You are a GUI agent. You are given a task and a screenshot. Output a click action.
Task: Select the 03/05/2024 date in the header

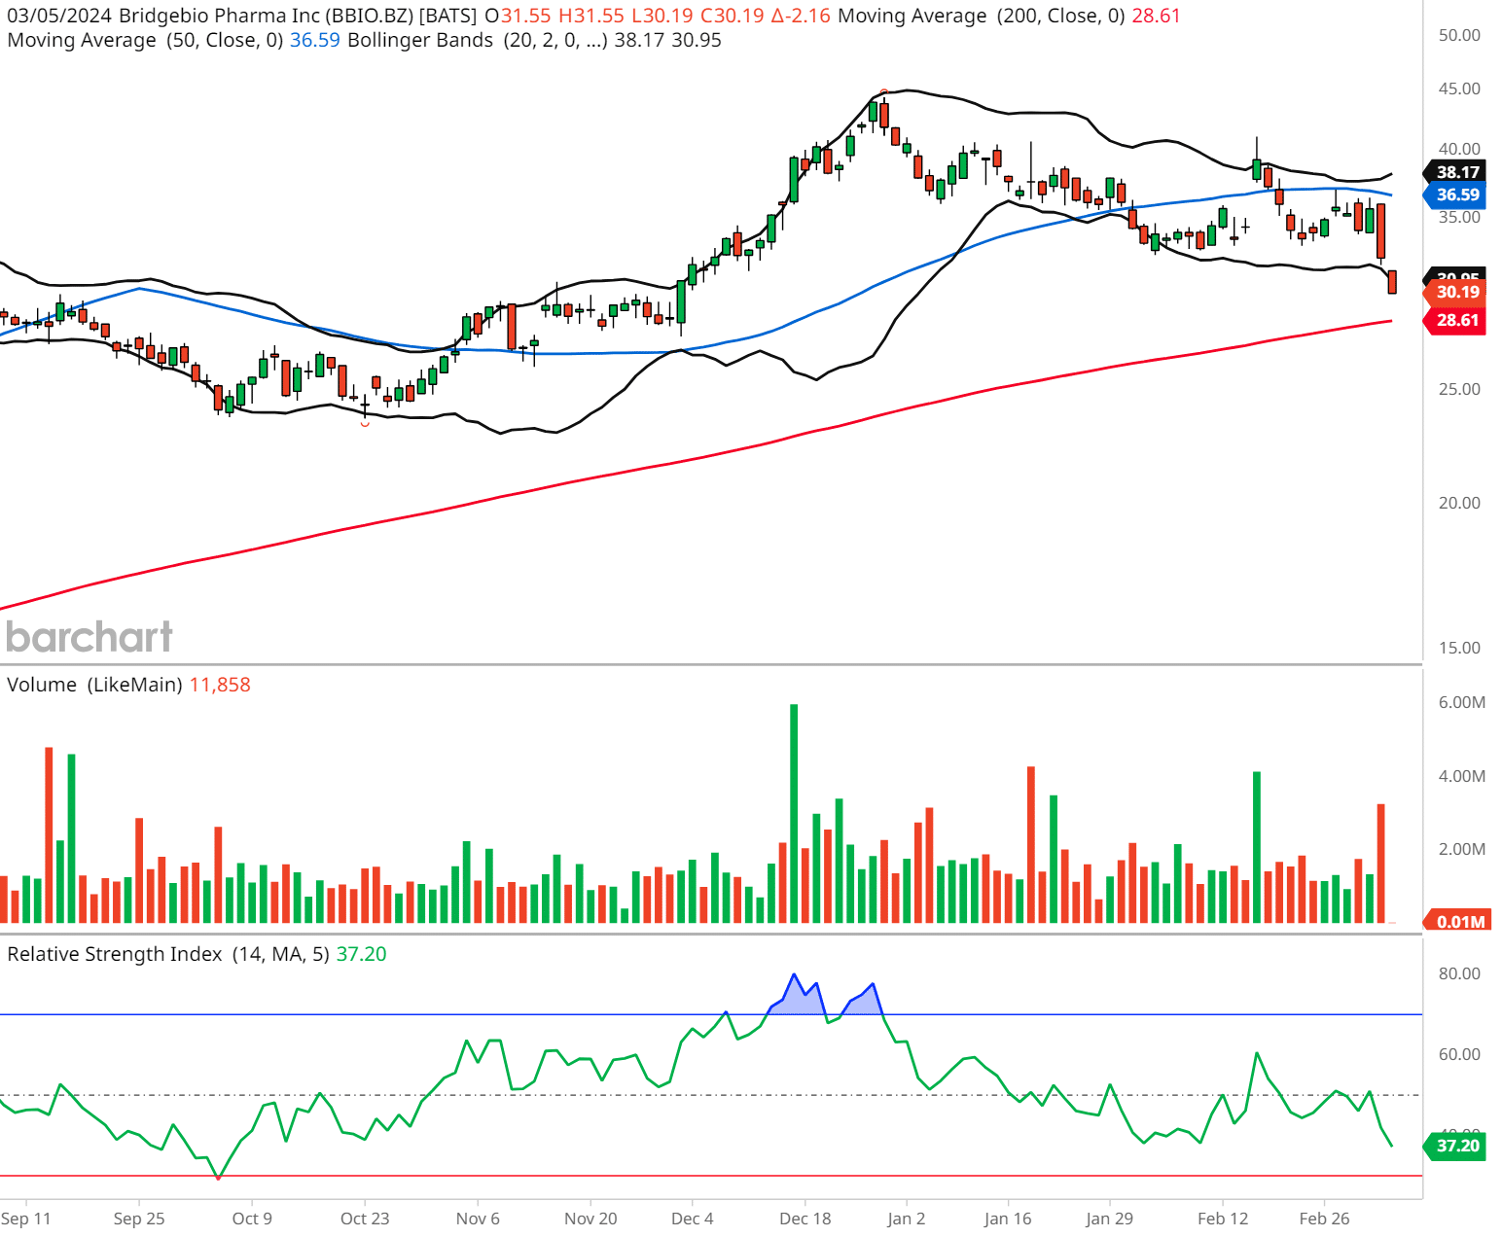coord(59,16)
